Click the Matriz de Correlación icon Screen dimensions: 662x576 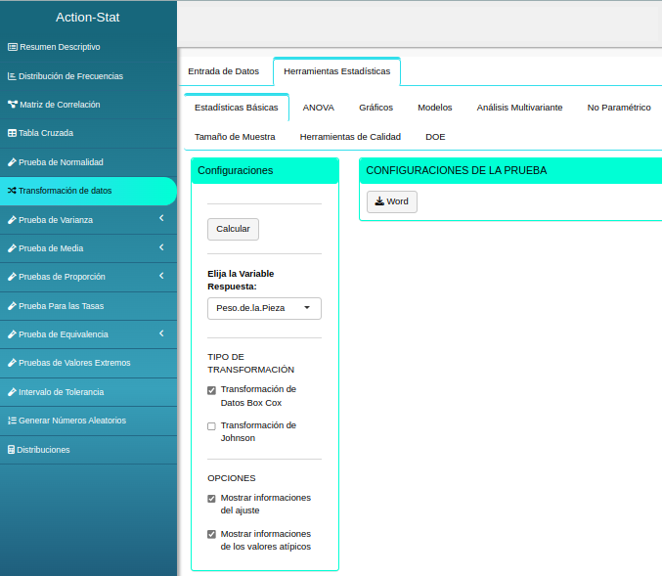[12, 105]
